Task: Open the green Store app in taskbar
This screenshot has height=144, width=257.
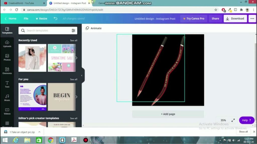Action: 39,140
